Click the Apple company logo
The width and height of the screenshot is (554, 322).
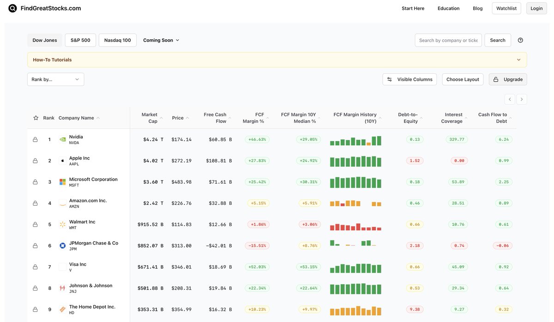coord(63,161)
